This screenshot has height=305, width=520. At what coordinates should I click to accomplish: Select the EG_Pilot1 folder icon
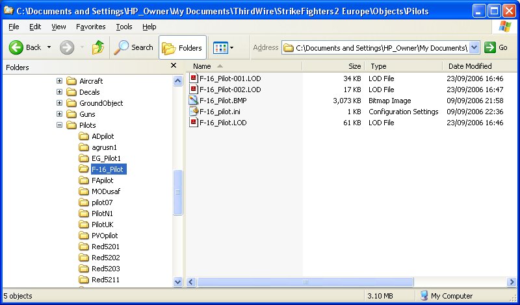pos(84,158)
